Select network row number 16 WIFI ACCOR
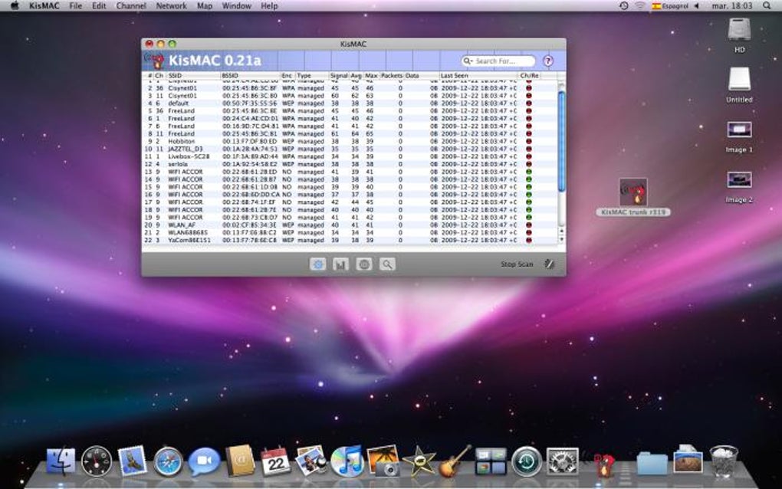782x489 pixels. [350, 195]
